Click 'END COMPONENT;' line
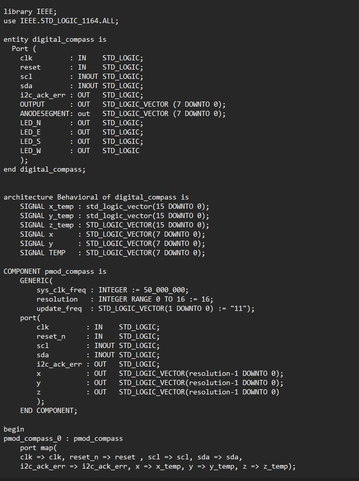The width and height of the screenshot is (359, 481). (x=48, y=410)
